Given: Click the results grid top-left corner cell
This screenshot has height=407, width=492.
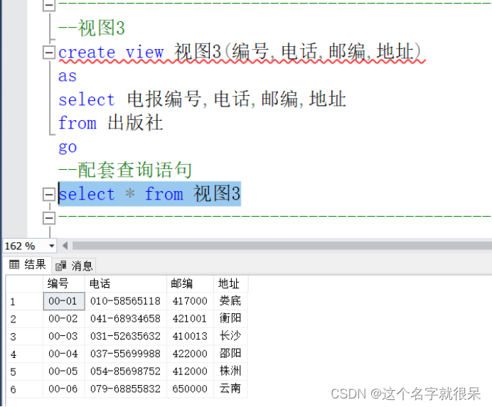Looking at the screenshot, I should (x=24, y=284).
